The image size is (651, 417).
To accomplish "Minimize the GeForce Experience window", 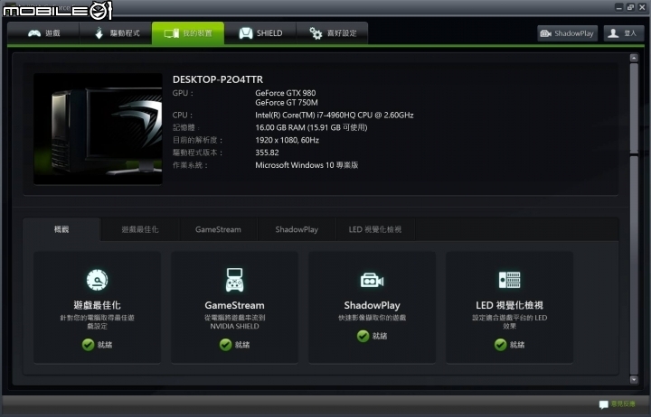I will coord(619,7).
